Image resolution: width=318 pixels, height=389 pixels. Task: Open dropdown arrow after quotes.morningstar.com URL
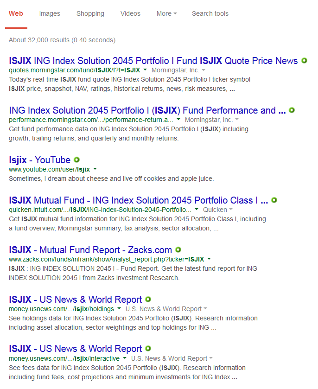coord(145,70)
